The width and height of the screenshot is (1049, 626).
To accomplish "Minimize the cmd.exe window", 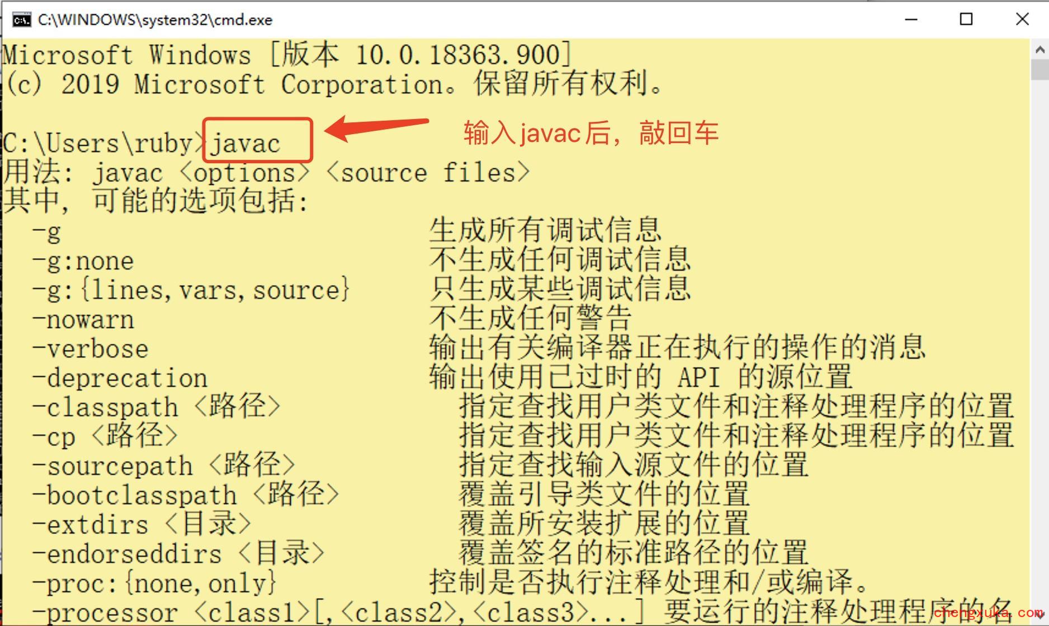I will click(x=911, y=20).
